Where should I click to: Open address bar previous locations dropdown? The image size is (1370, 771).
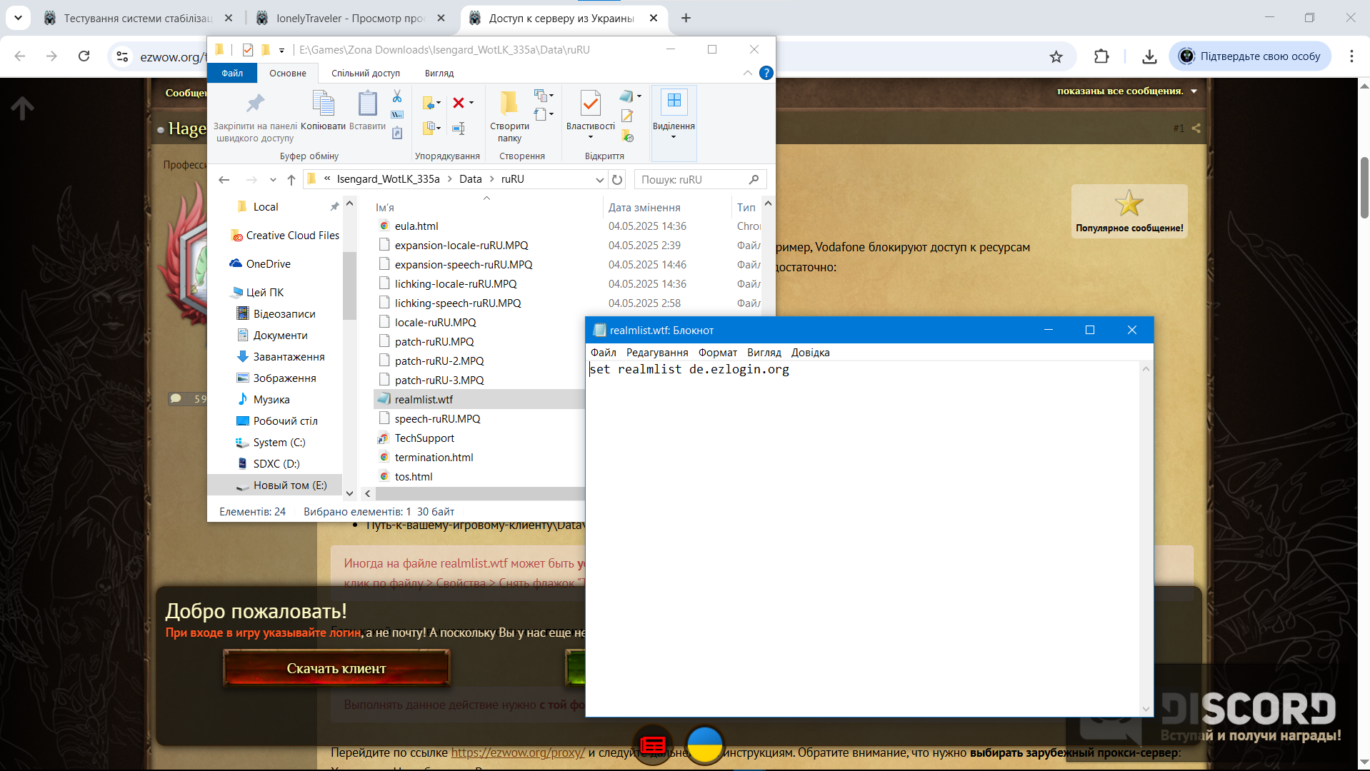point(599,179)
